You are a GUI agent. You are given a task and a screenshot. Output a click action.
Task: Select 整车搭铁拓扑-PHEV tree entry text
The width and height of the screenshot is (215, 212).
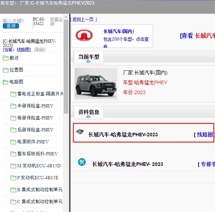(38, 154)
